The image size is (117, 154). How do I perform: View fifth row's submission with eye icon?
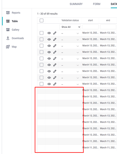pyautogui.click(x=49, y=59)
